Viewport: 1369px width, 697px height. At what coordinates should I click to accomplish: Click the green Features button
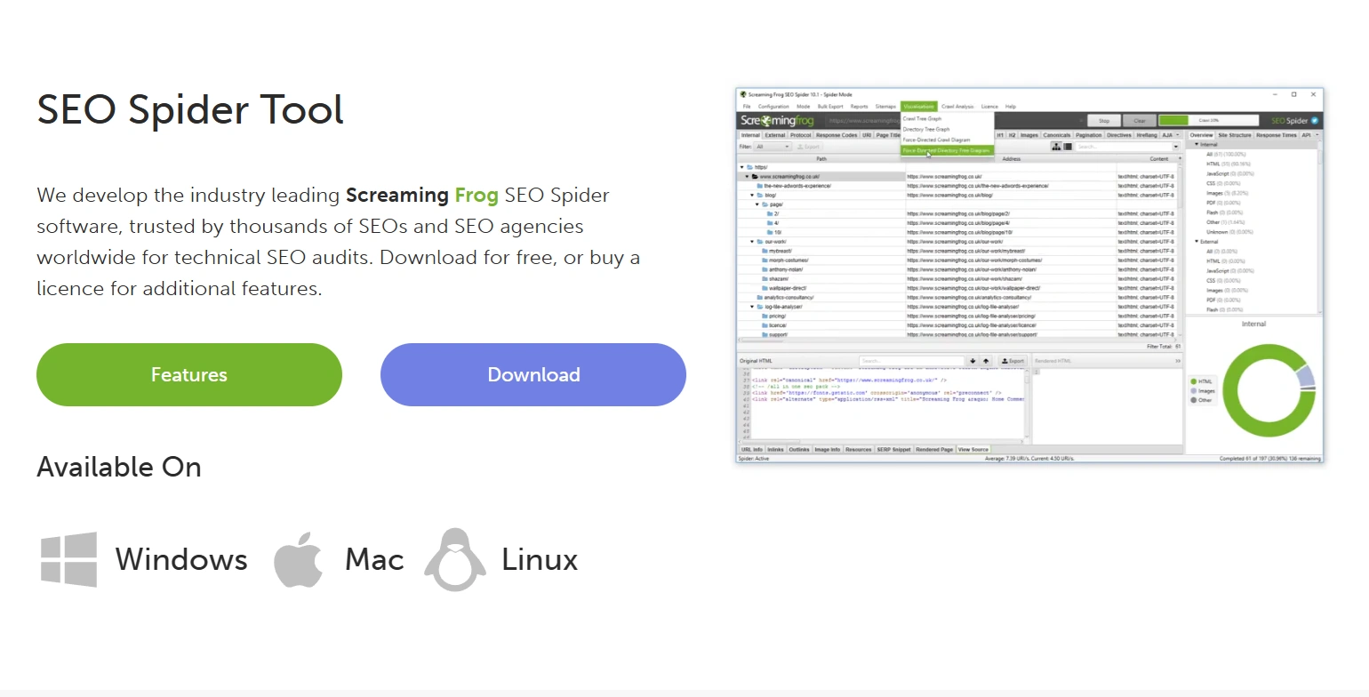pyautogui.click(x=188, y=374)
